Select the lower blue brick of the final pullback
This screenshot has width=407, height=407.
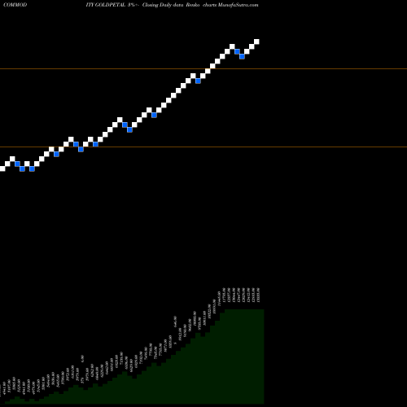242,56
